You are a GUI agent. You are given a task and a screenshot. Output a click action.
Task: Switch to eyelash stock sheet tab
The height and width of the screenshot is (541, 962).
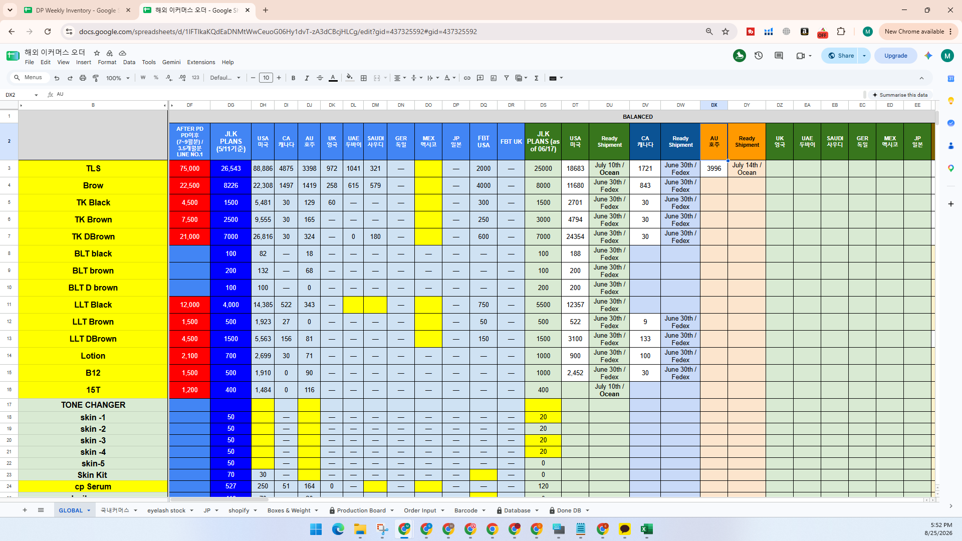pyautogui.click(x=166, y=510)
